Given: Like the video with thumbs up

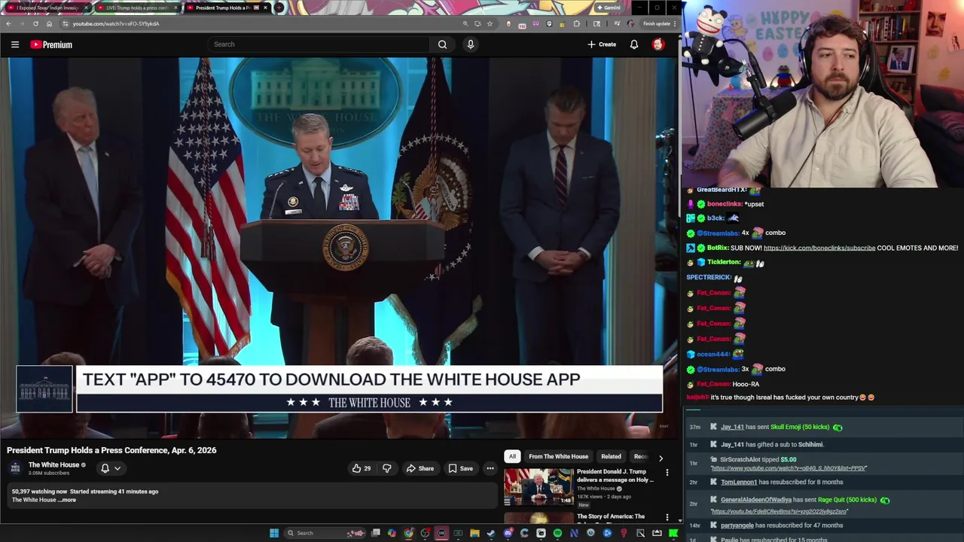Looking at the screenshot, I should (361, 468).
